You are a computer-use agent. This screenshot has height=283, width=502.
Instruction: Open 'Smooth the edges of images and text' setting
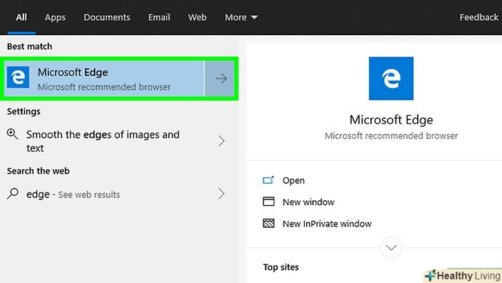click(x=103, y=141)
